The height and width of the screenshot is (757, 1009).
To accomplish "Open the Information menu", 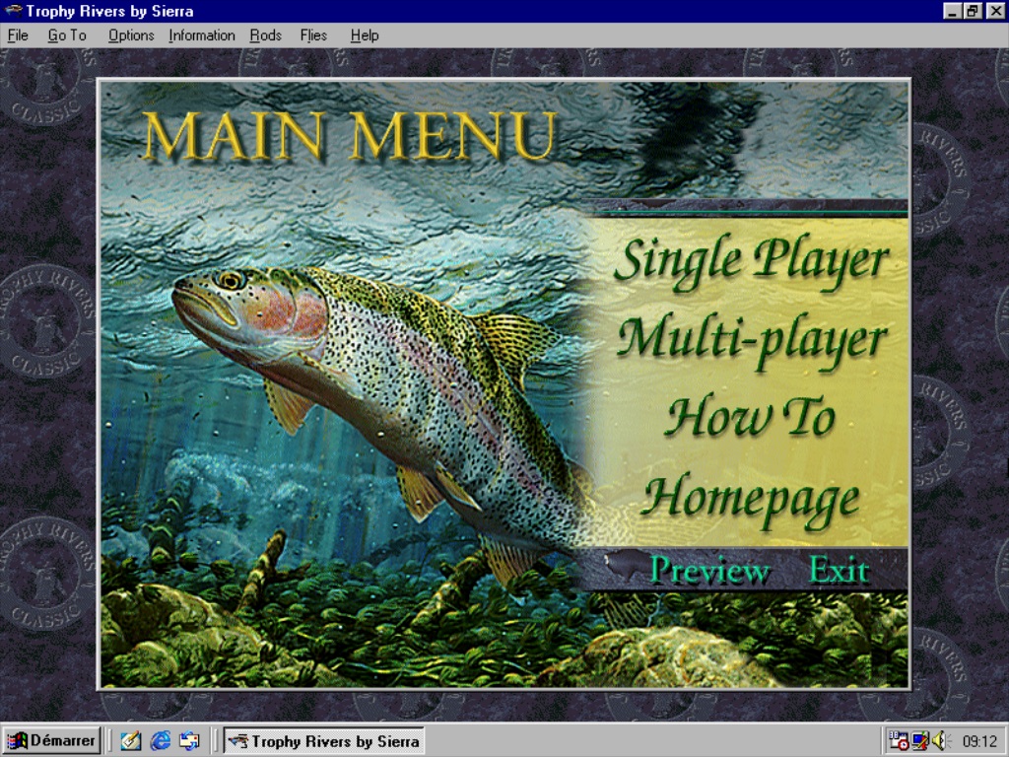I will coord(202,35).
